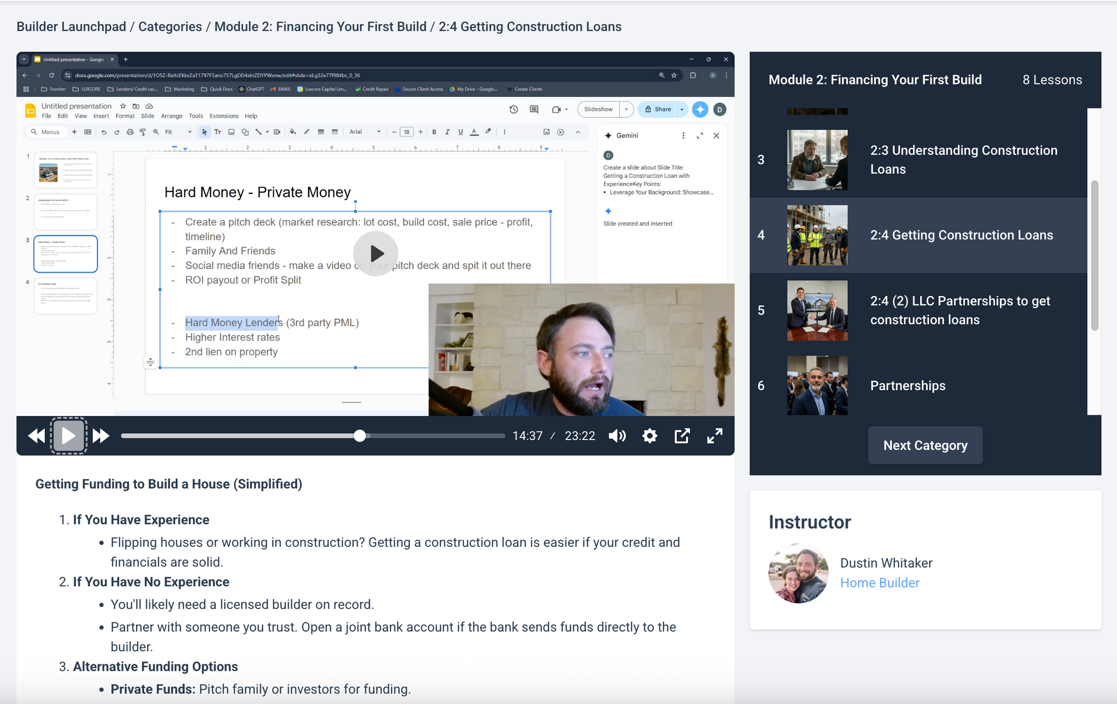The width and height of the screenshot is (1117, 704).
Task: Click the 2:3 Understanding Construction Loans thumbnail
Action: click(817, 160)
